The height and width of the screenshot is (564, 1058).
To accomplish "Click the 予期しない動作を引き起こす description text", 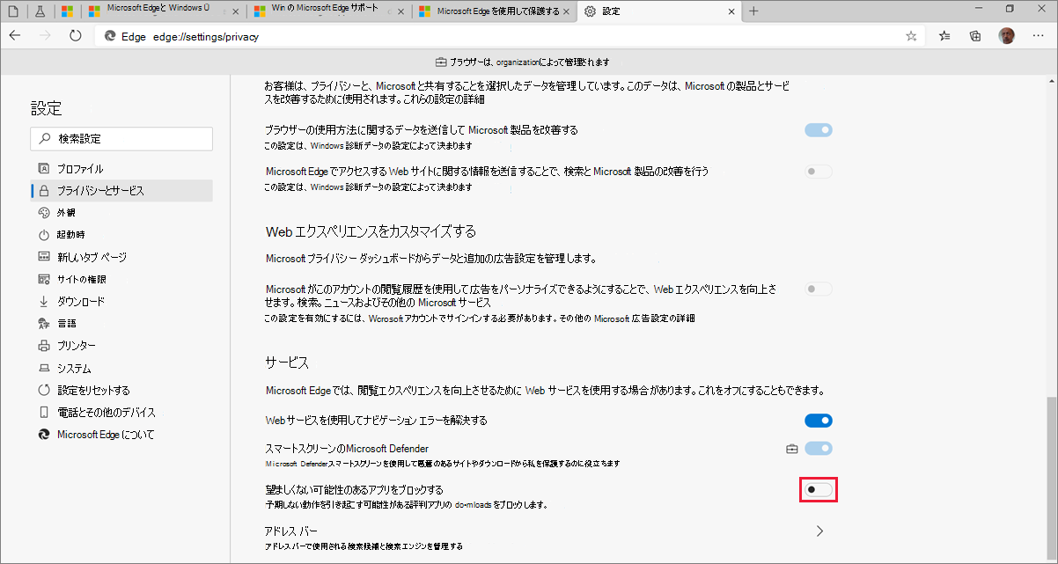I will tap(407, 505).
